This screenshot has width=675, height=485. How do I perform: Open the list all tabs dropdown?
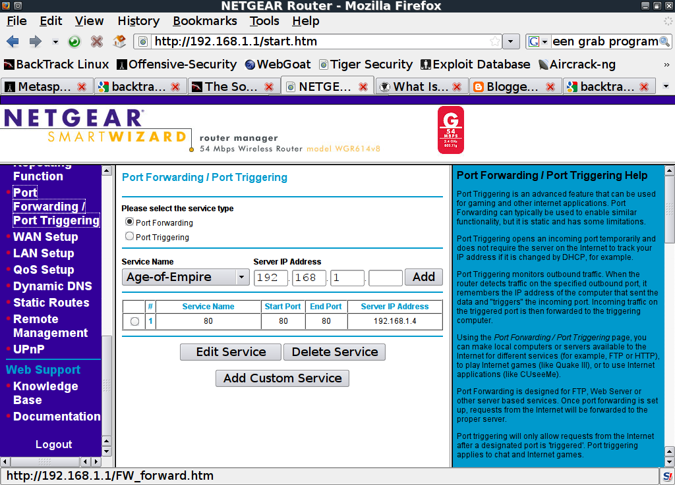pyautogui.click(x=666, y=87)
